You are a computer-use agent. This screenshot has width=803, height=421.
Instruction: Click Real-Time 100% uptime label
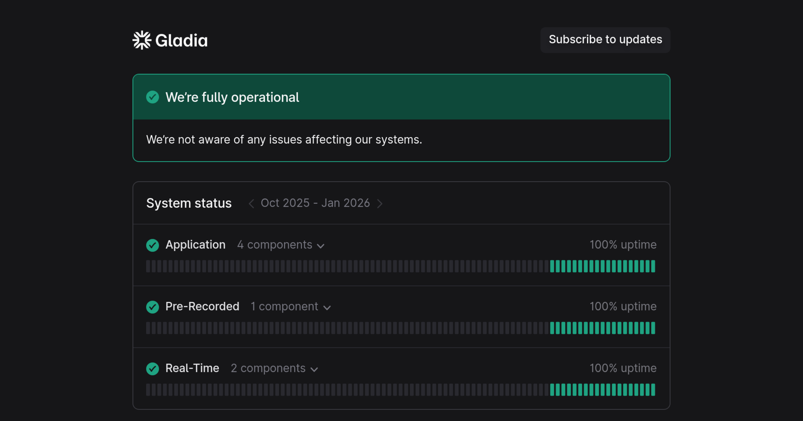623,368
